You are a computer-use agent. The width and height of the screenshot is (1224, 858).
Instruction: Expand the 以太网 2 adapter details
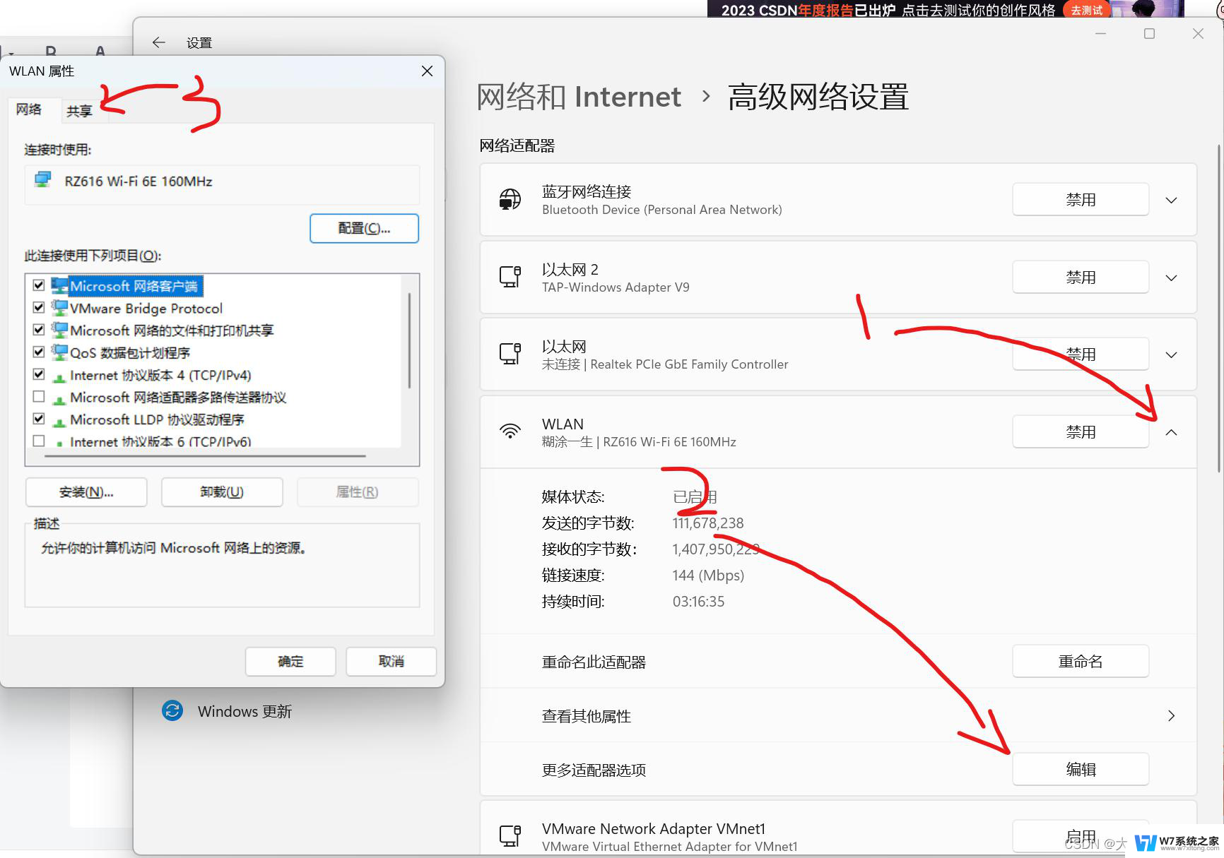(x=1171, y=278)
